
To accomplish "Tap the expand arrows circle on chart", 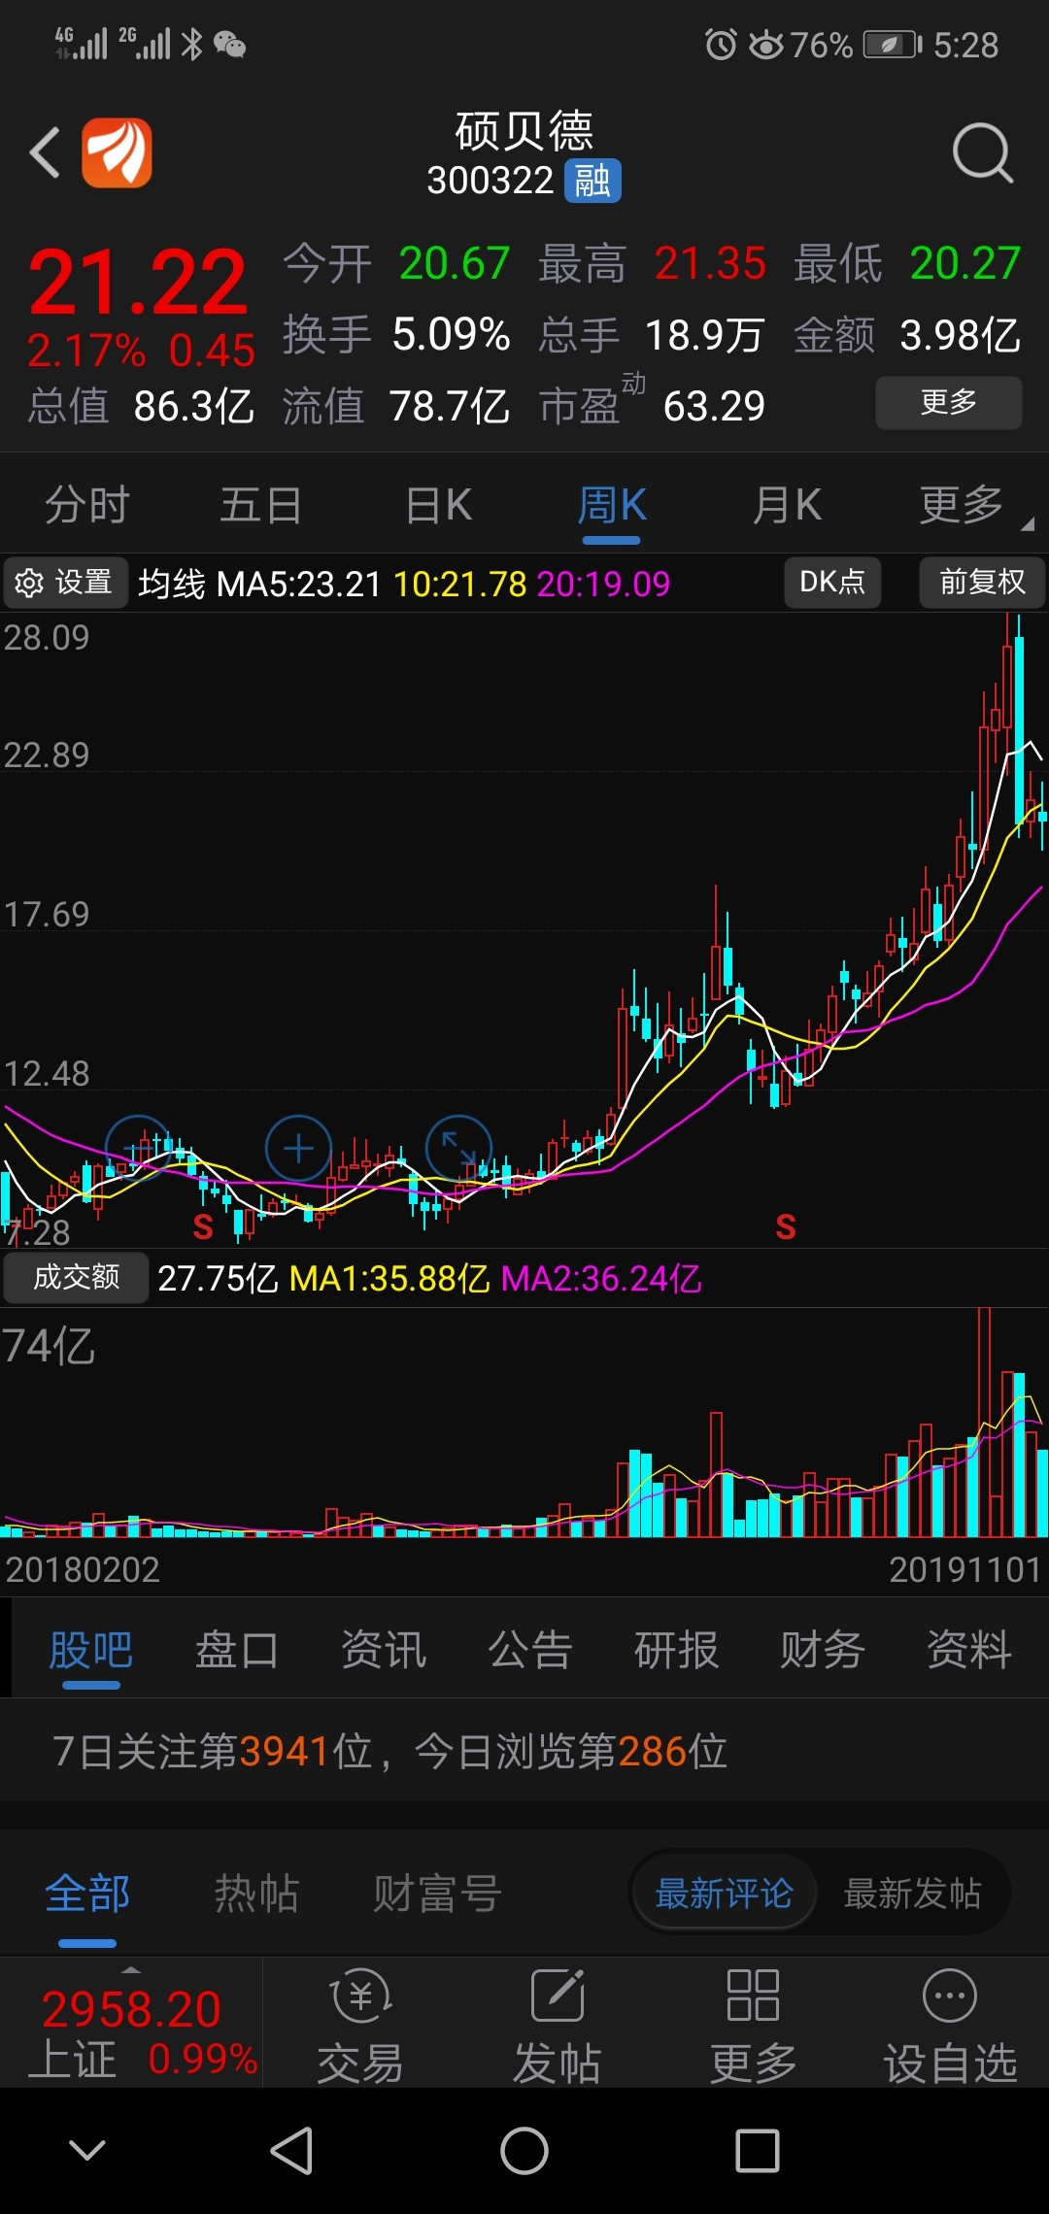I will (459, 1149).
